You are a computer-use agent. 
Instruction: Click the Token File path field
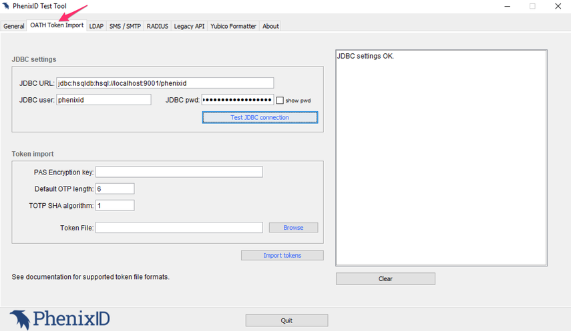pos(179,228)
